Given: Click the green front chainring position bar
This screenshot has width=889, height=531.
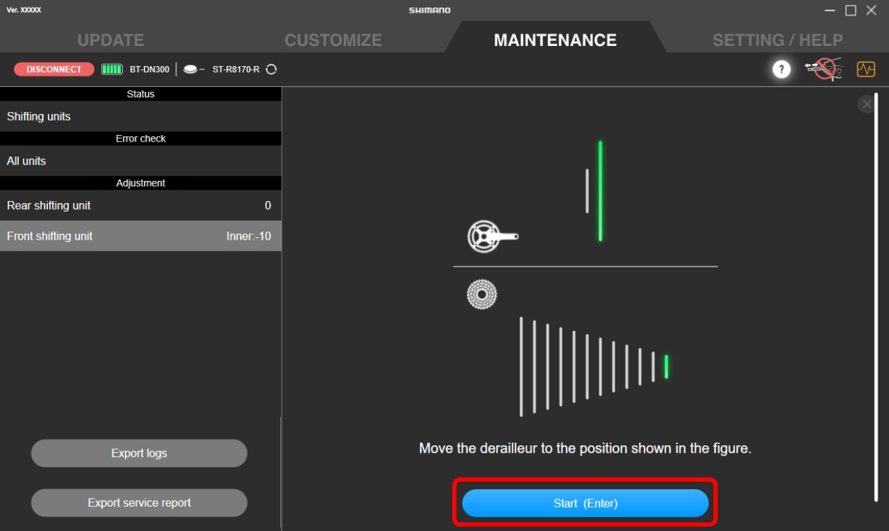Looking at the screenshot, I should [599, 191].
